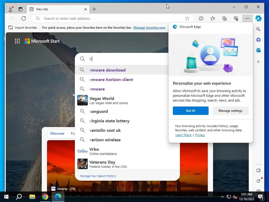Select the Vrbo Online marketplace suggestion
The height and width of the screenshot is (202, 269).
(127, 151)
